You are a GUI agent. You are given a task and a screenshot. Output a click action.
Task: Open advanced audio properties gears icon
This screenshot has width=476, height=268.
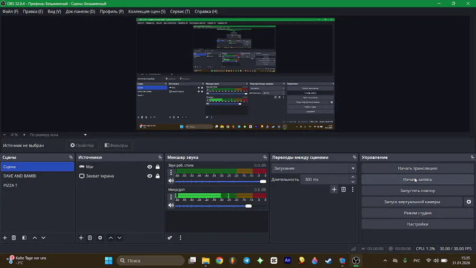click(x=170, y=238)
